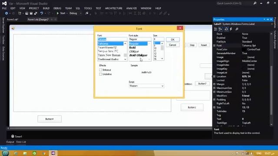Screen dimensions: 278x156
Task: Open the PROJECT menu
Action: 34,8
